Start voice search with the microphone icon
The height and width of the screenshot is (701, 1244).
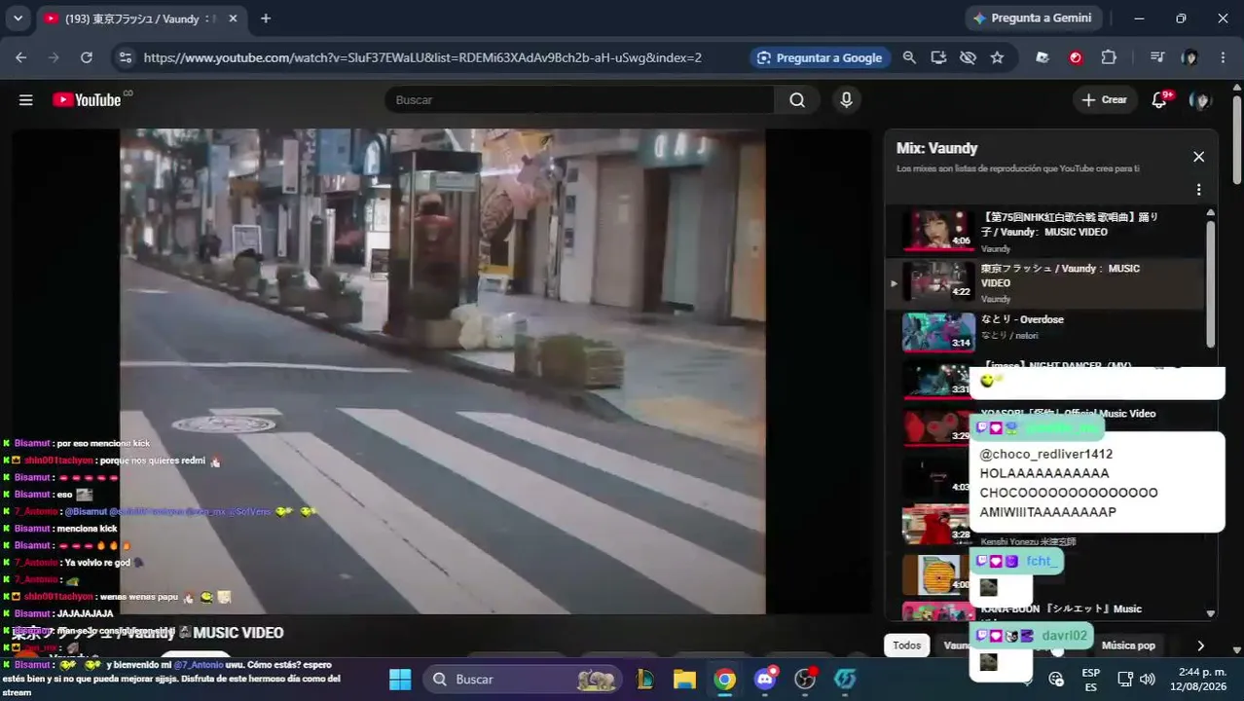coord(846,100)
